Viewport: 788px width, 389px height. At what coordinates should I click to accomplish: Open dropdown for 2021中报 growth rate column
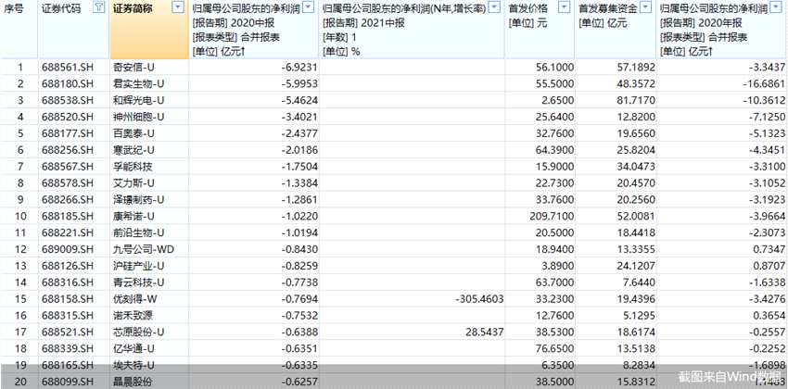pyautogui.click(x=495, y=7)
